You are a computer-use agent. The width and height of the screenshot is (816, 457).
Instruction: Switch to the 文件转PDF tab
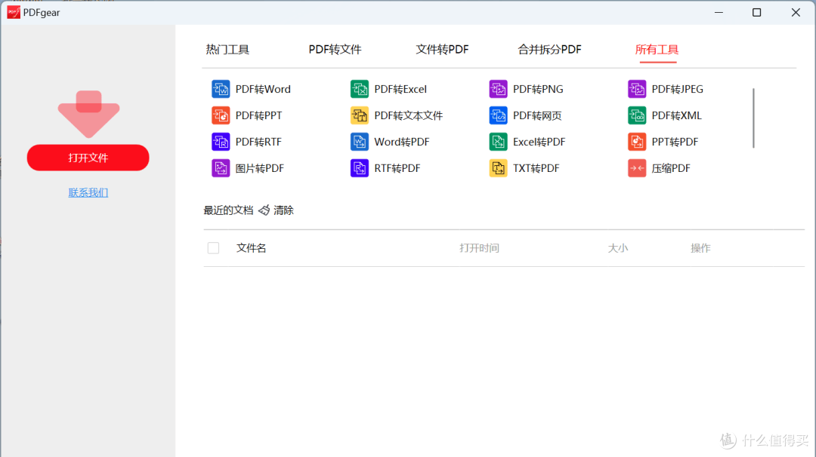(442, 49)
